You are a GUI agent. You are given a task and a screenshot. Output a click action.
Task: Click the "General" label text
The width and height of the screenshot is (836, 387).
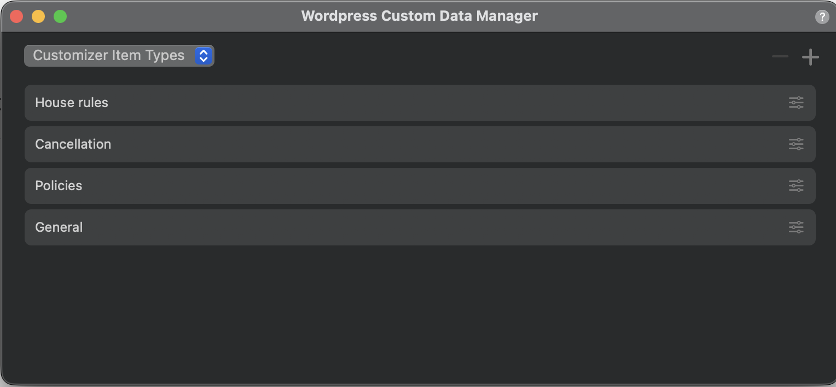pyautogui.click(x=59, y=227)
